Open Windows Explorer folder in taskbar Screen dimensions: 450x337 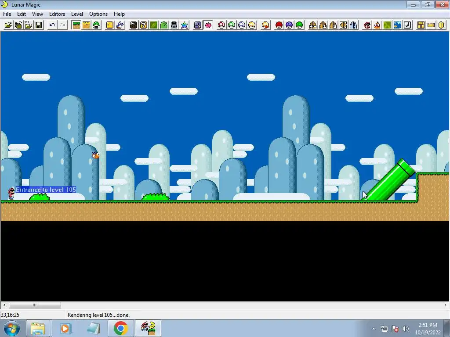pos(38,328)
